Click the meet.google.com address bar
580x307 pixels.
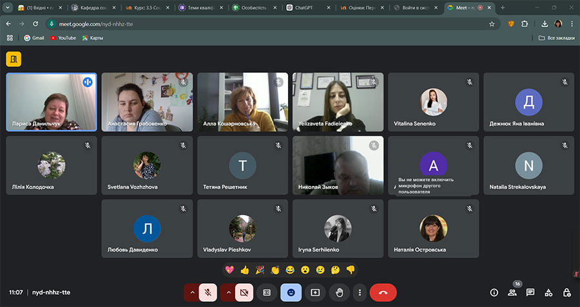point(258,23)
